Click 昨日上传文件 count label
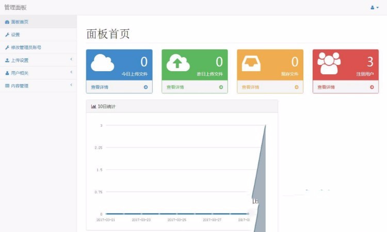The width and height of the screenshot is (387, 232). tap(210, 74)
